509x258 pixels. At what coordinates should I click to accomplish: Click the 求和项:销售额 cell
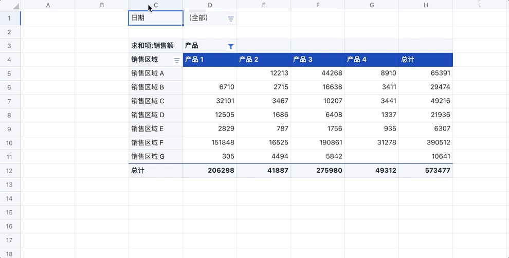coord(156,46)
